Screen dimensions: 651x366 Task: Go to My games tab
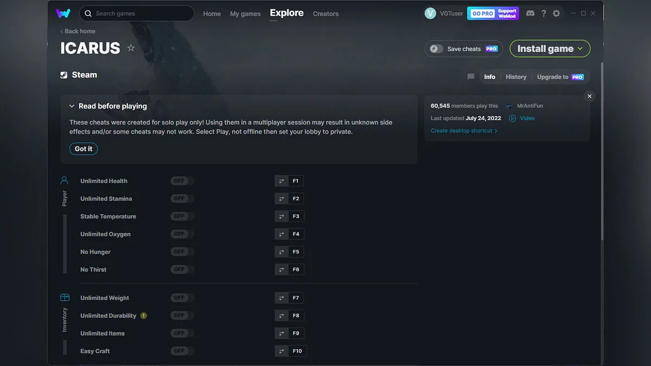pyautogui.click(x=245, y=14)
